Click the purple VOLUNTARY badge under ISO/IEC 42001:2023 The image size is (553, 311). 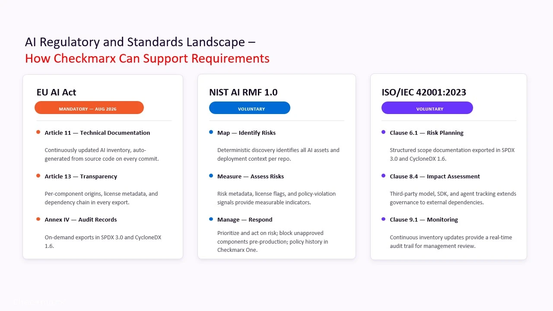427,108
